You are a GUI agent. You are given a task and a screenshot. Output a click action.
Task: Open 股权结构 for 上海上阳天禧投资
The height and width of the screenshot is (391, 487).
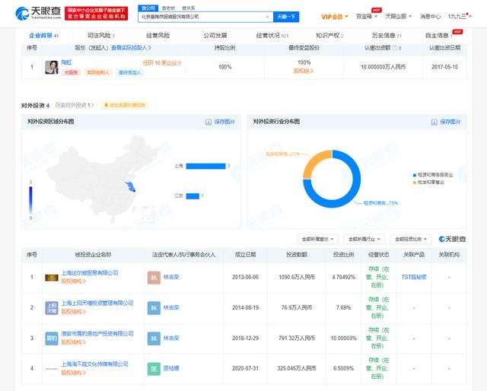73,311
